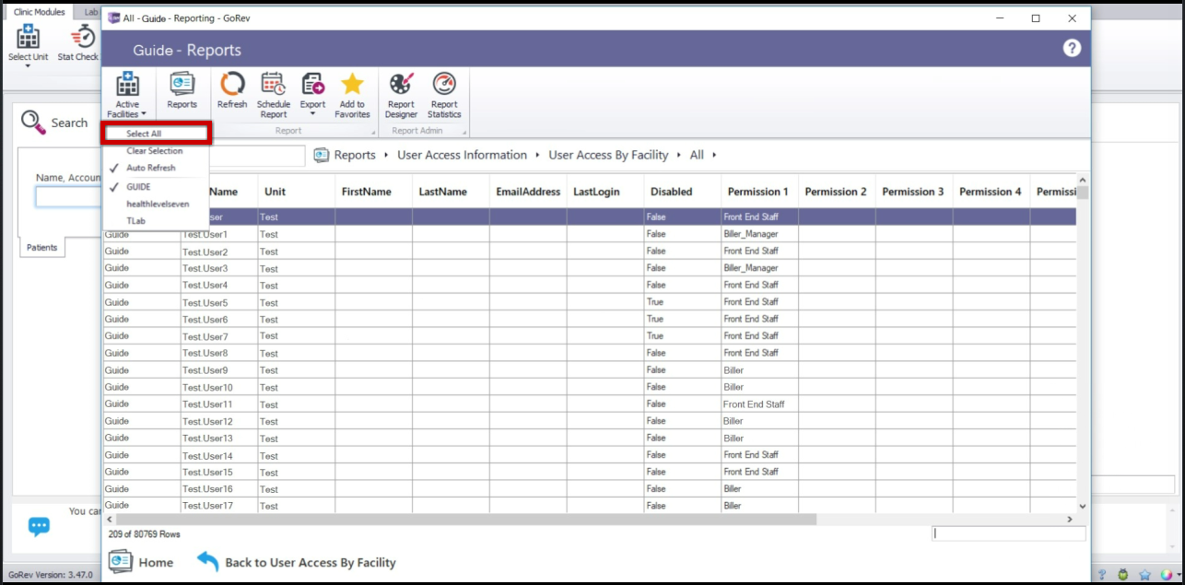The width and height of the screenshot is (1185, 585).
Task: Open the Export dropdown
Action: [x=313, y=96]
